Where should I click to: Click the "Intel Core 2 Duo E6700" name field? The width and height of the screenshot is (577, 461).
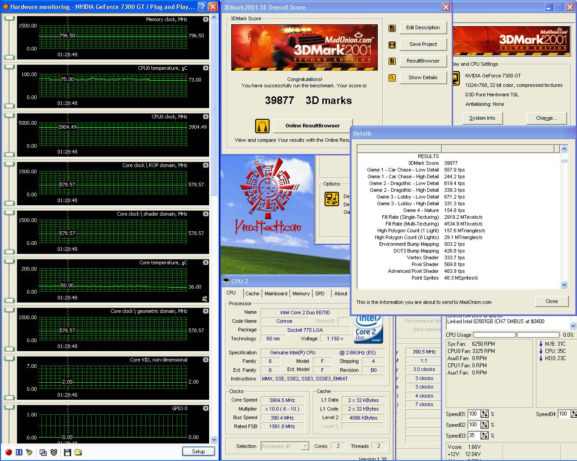(x=305, y=312)
